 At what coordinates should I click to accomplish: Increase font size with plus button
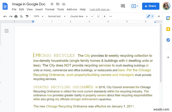pos(104,16)
